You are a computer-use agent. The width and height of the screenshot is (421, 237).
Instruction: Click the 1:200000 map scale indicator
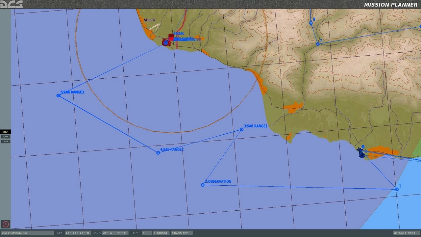point(161,233)
